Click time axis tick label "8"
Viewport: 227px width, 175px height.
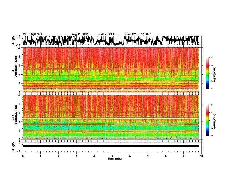click(166, 156)
